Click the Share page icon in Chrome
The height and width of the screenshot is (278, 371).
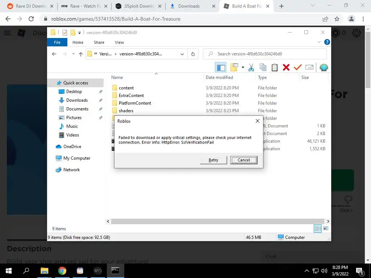coord(325,19)
